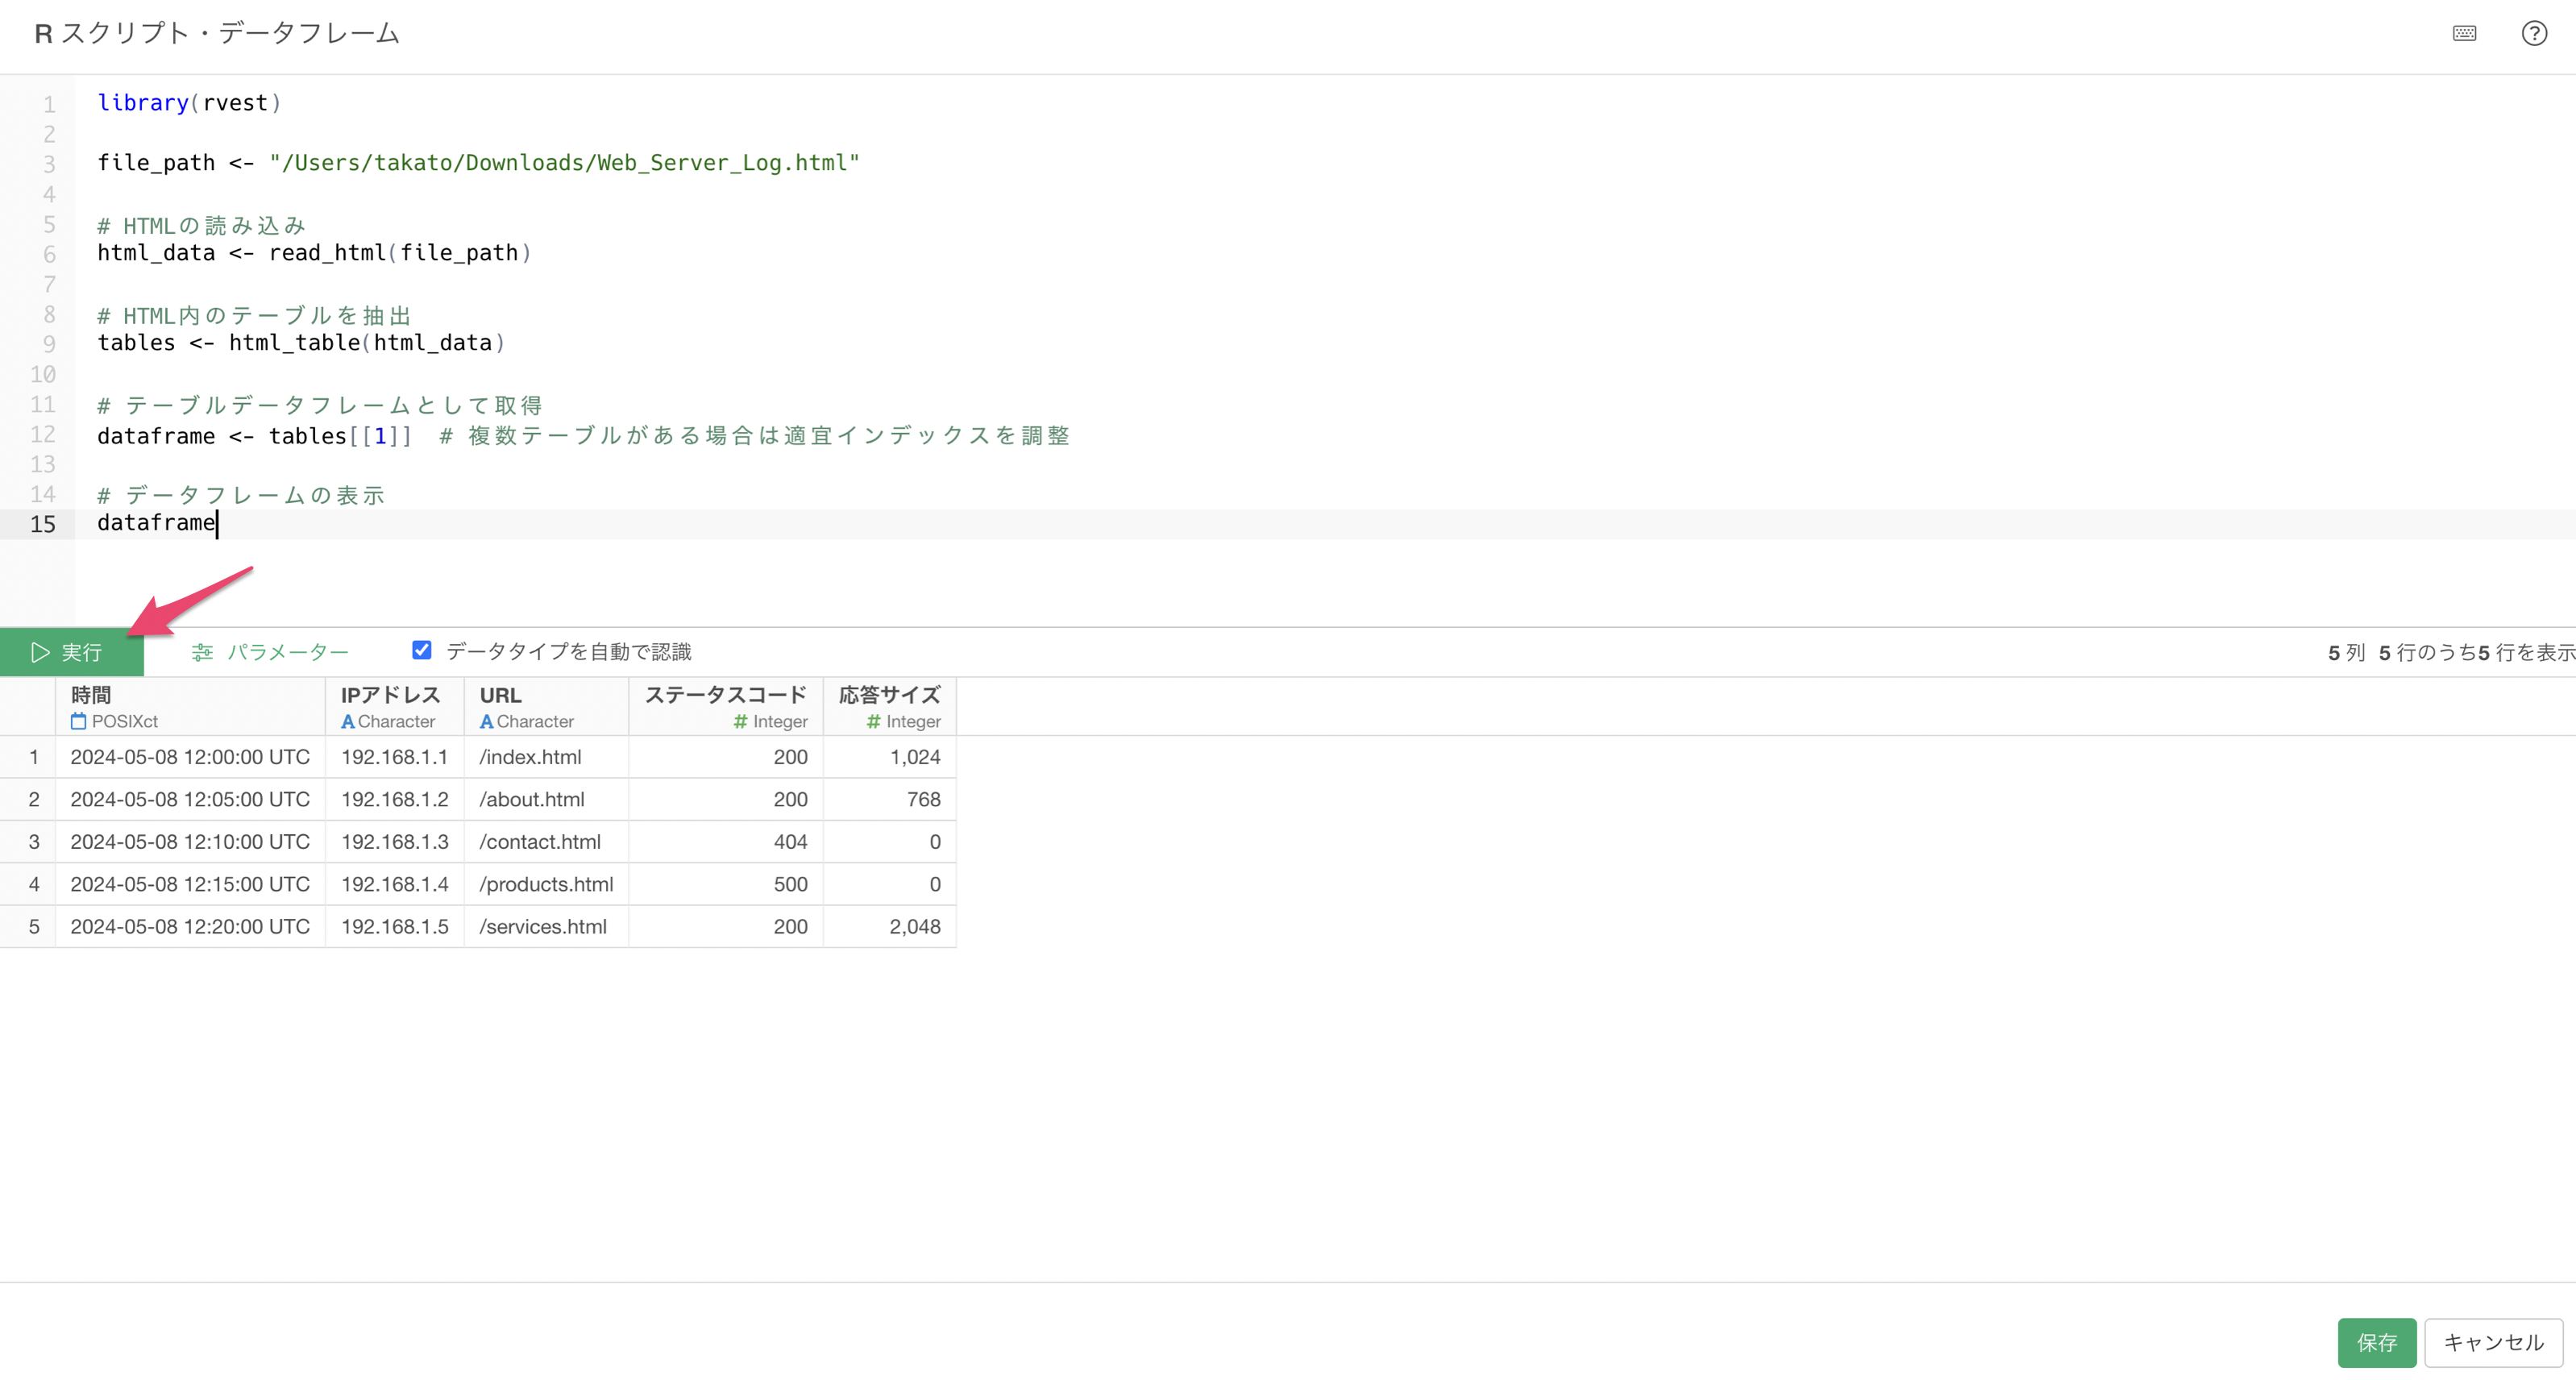Image resolution: width=2576 pixels, height=1380 pixels.
Task: Click Character type icon under URL
Action: [486, 721]
